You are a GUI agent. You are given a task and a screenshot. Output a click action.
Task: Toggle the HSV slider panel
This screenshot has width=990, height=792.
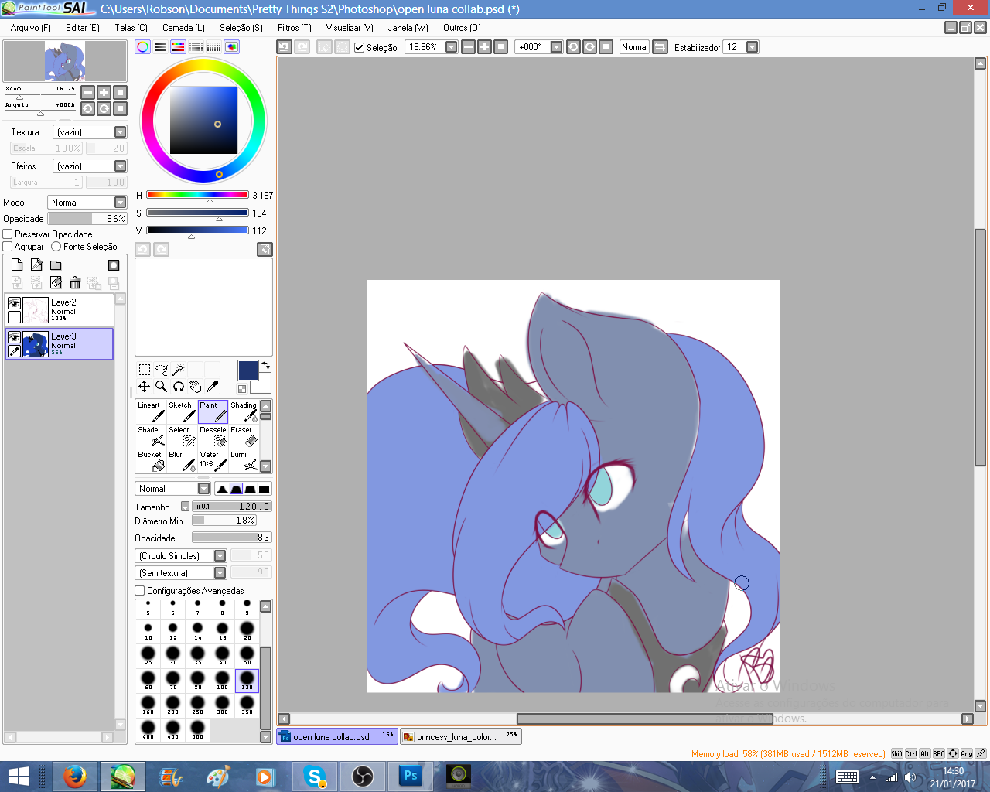(x=179, y=47)
